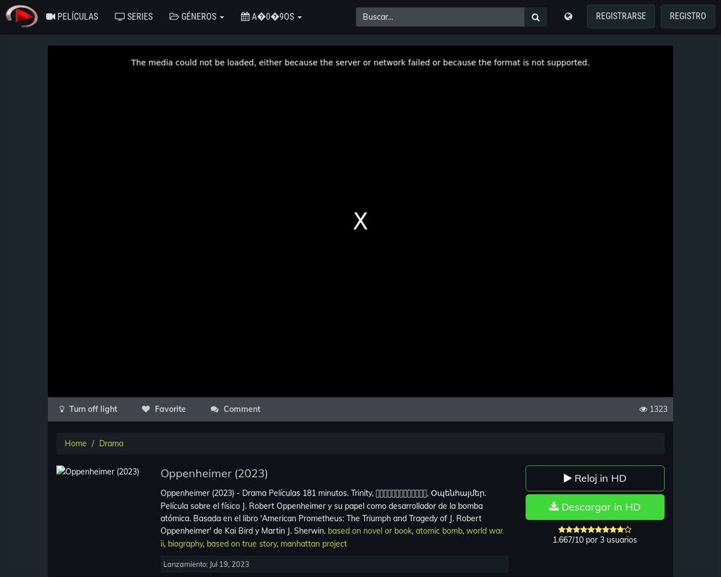Select PELÍCULAS in the navigation bar

point(72,17)
